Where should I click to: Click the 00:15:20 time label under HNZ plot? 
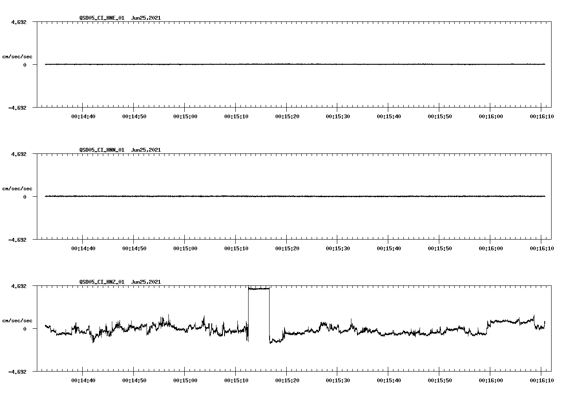point(287,380)
